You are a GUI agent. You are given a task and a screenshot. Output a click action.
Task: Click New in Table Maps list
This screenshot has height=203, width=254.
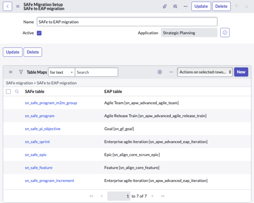(241, 72)
